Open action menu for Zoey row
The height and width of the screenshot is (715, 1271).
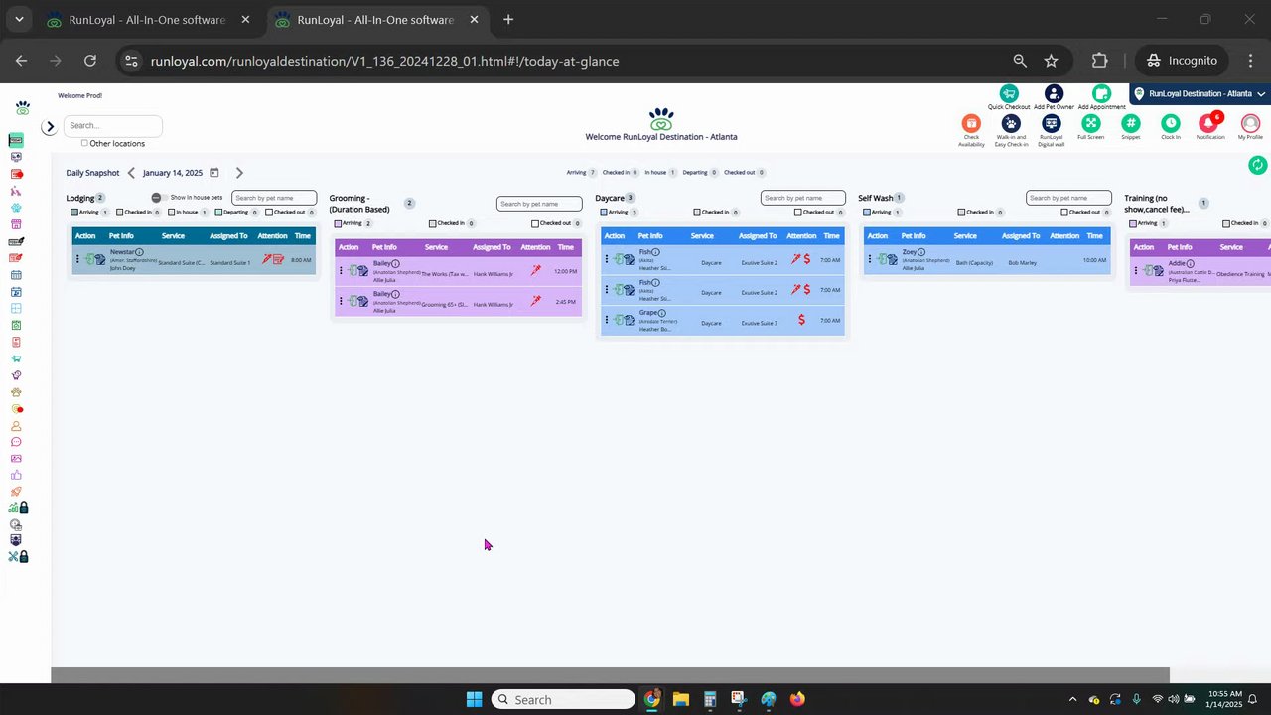point(869,260)
